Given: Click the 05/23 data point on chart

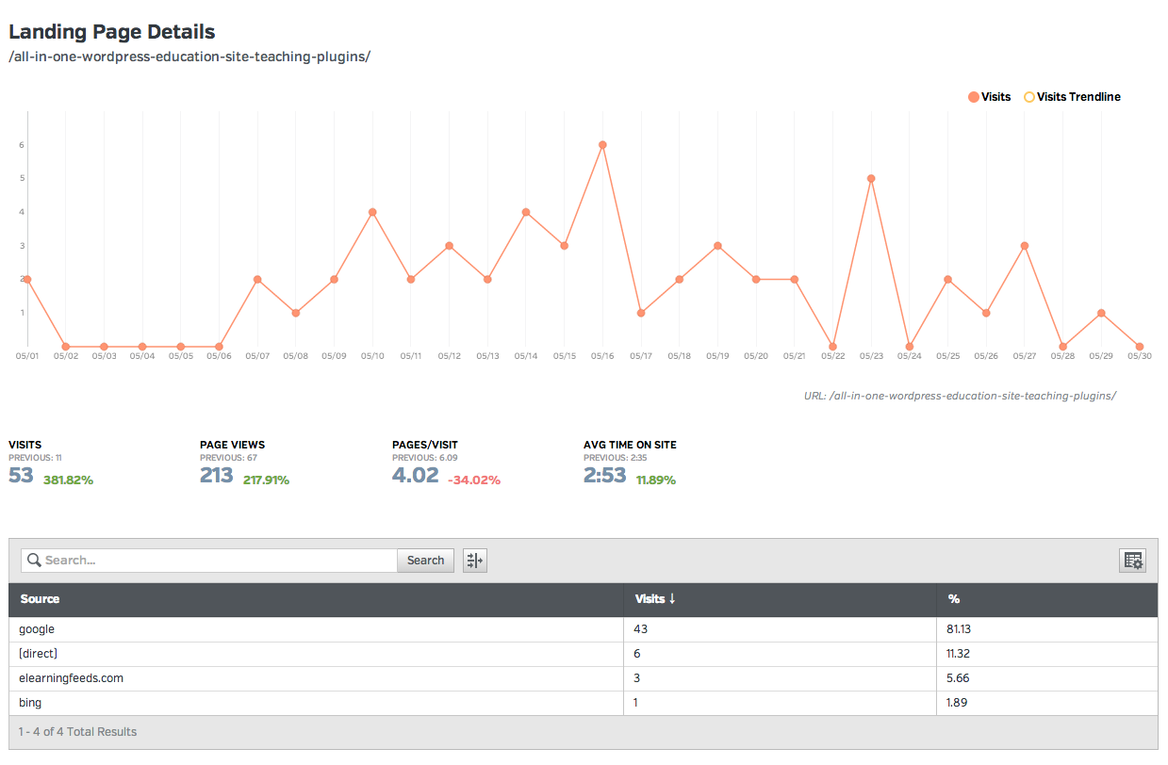Looking at the screenshot, I should tap(871, 178).
